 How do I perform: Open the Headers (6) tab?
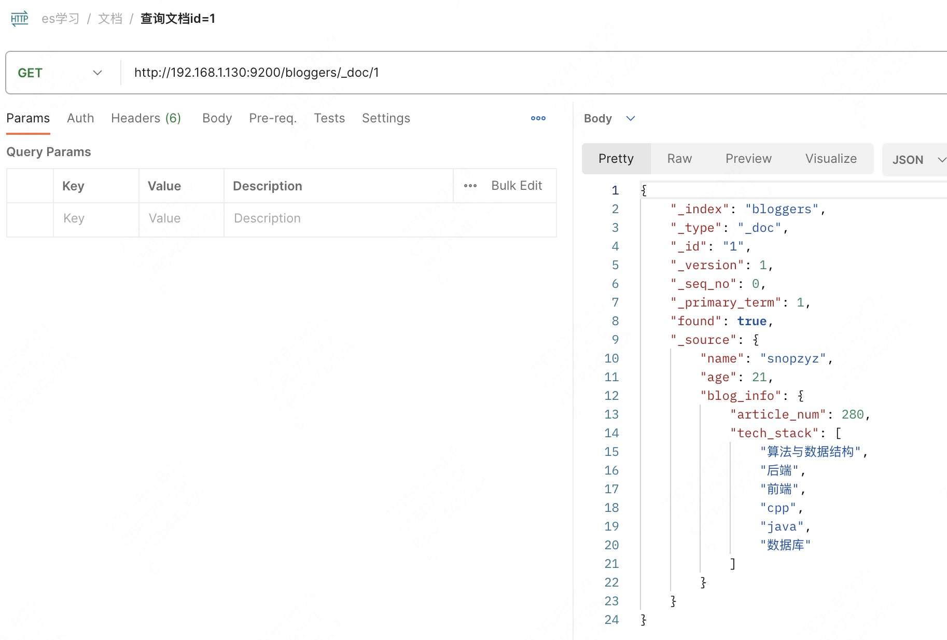click(146, 118)
